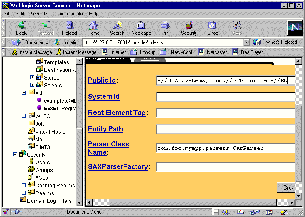The height and width of the screenshot is (217, 305).
Task: Click the Public Id link
Action: (102, 80)
